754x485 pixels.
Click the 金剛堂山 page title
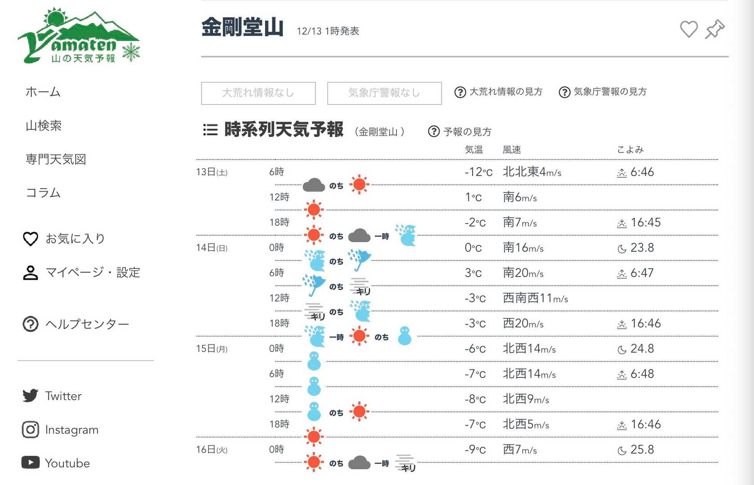pyautogui.click(x=243, y=28)
